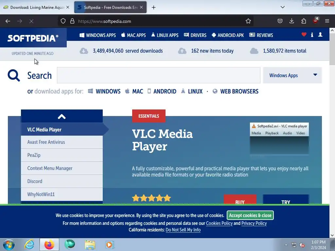Open Windows Explorer folder on taskbar
The width and height of the screenshot is (335, 251).
pos(90,244)
